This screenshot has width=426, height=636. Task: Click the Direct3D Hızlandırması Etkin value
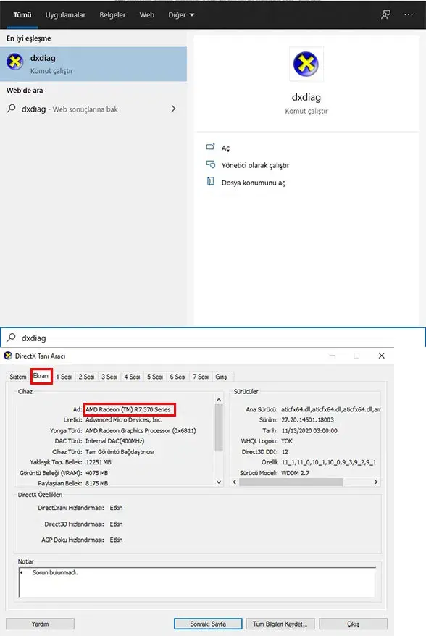(116, 524)
